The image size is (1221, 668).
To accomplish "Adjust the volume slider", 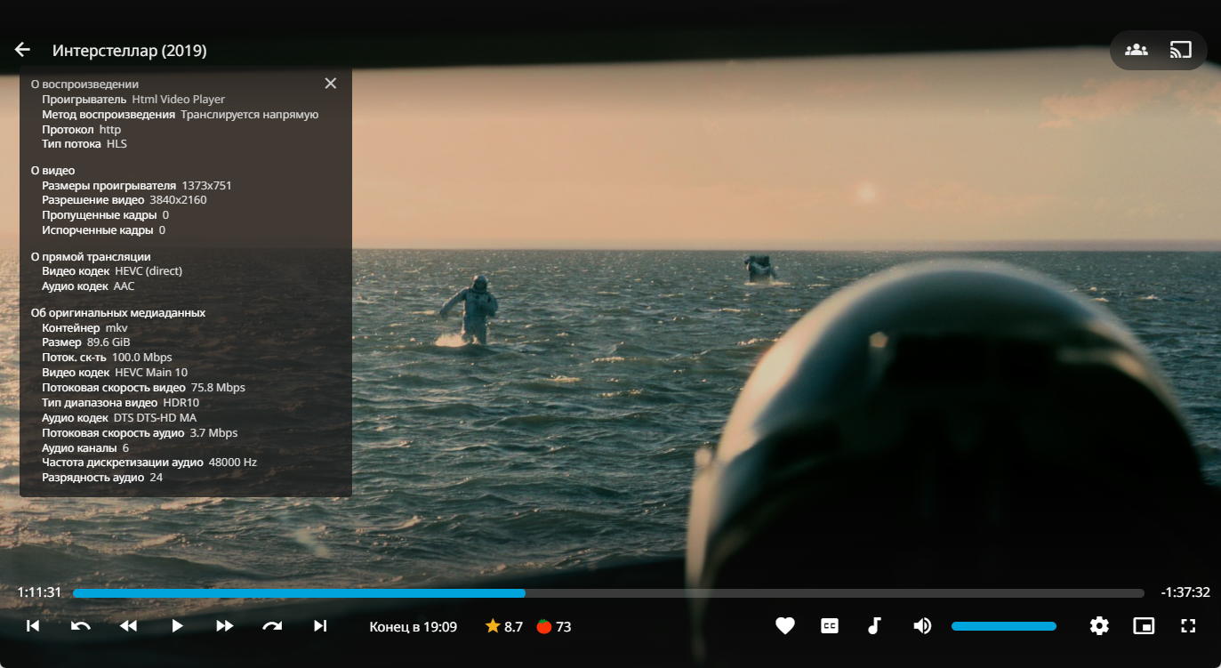I will (1004, 626).
